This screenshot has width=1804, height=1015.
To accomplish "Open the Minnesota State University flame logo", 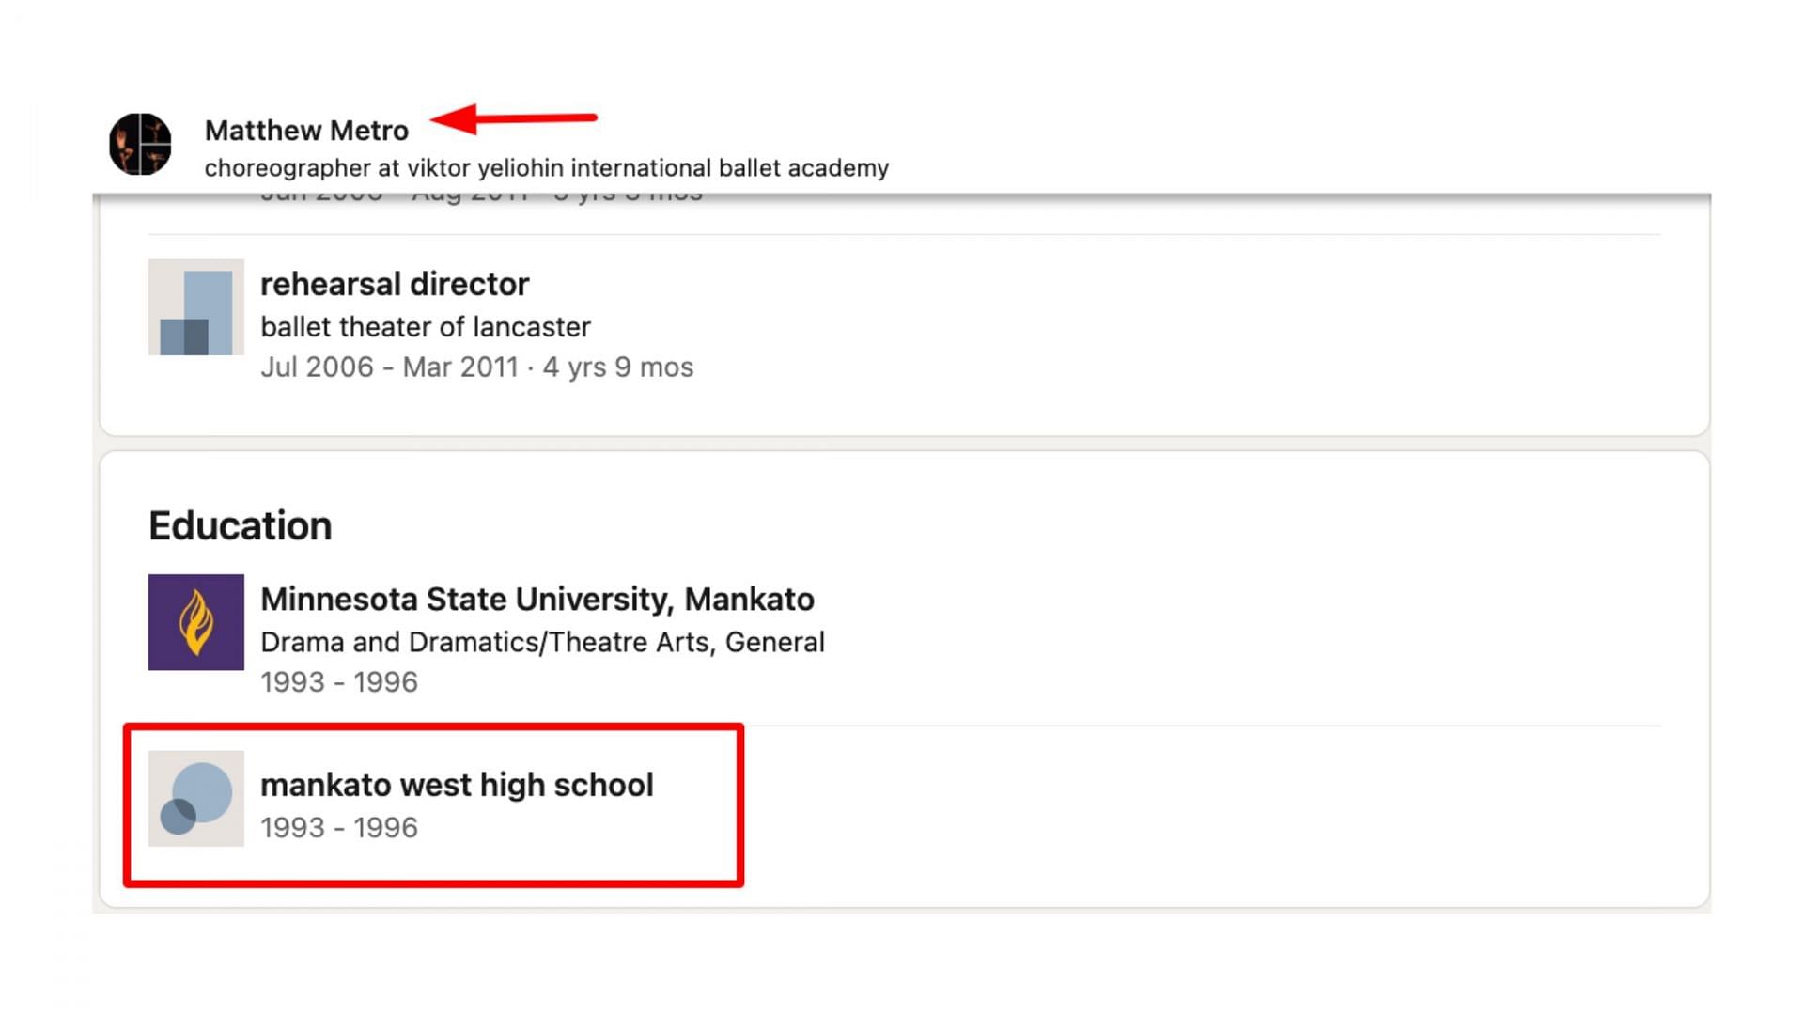I will (196, 622).
